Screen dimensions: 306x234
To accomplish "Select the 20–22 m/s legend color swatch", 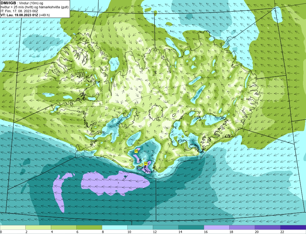I will (x=267, y=228).
